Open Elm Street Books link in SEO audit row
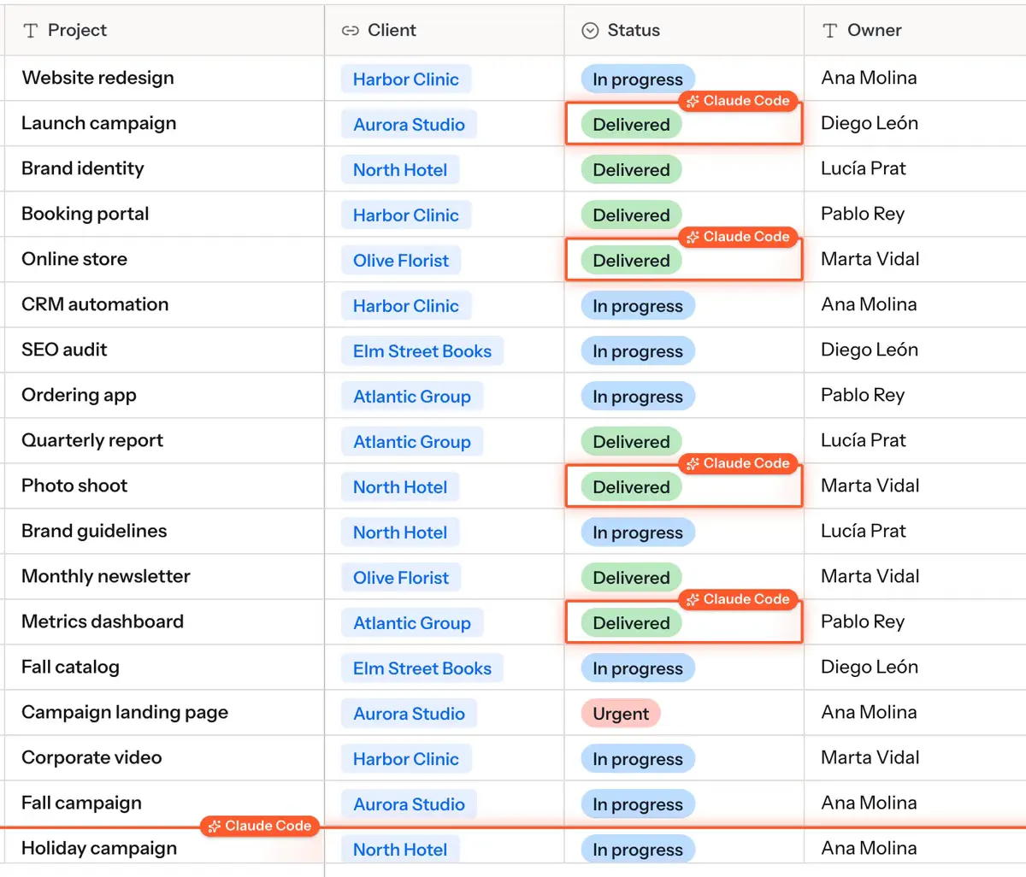The image size is (1026, 877). [422, 351]
